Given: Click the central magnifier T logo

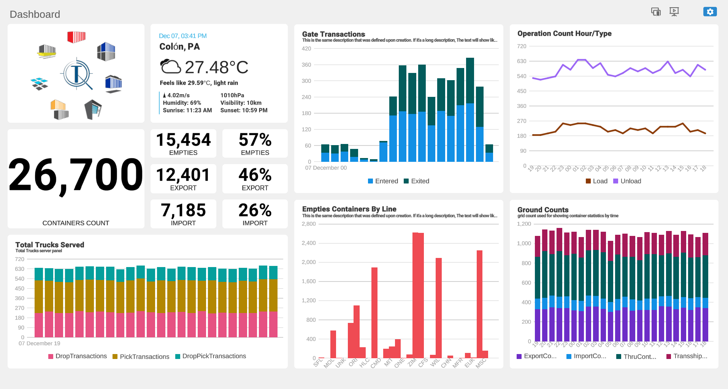Looking at the screenshot, I should [78, 74].
